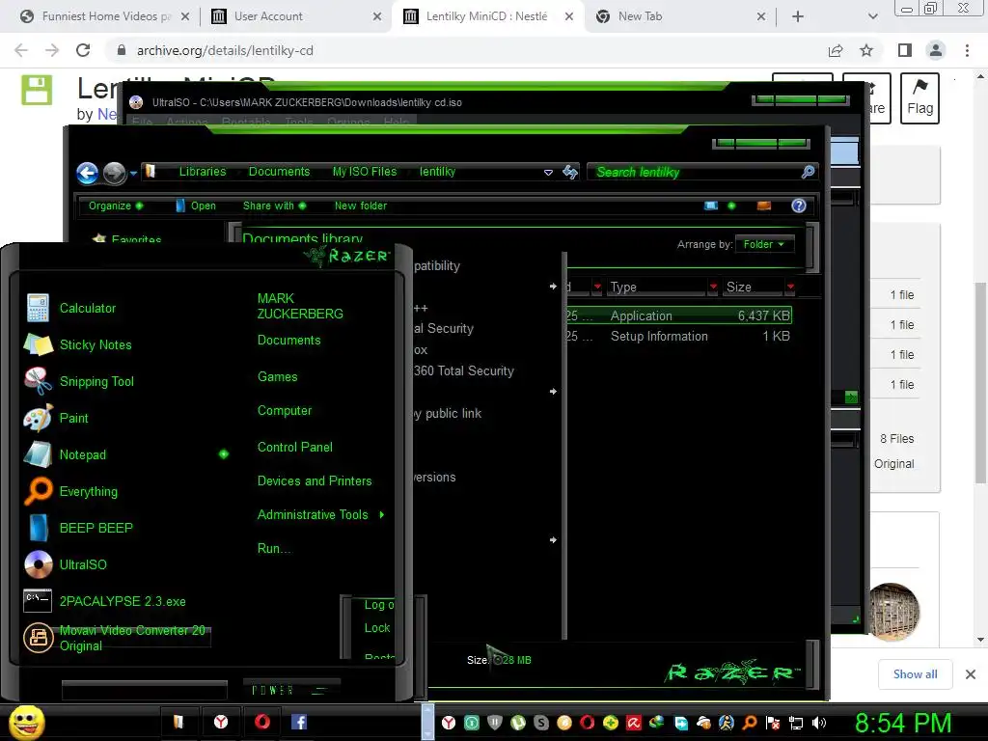Screen dimensions: 988x741
Task: Open Devices and Printers
Action: 315,480
